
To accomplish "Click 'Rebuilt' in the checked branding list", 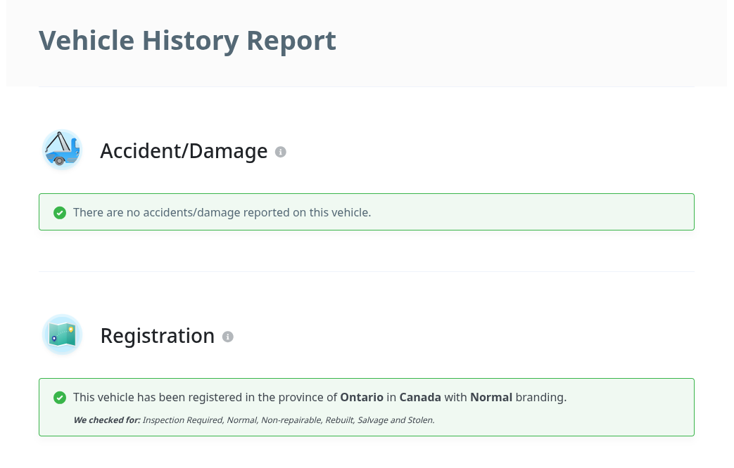I will [341, 420].
